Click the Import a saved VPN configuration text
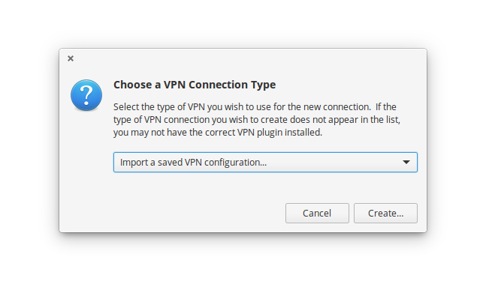Viewport: 486px width, 302px height. click(193, 163)
